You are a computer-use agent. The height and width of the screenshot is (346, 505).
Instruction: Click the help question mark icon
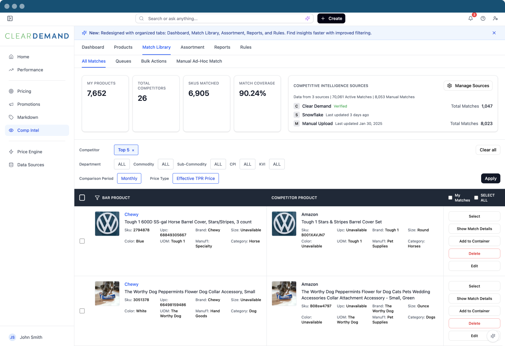pos(483,19)
